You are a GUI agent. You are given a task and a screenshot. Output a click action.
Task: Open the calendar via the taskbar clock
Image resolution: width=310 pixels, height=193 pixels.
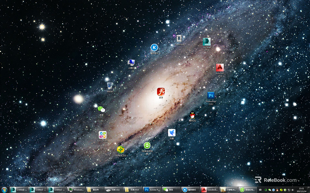coord(301,190)
